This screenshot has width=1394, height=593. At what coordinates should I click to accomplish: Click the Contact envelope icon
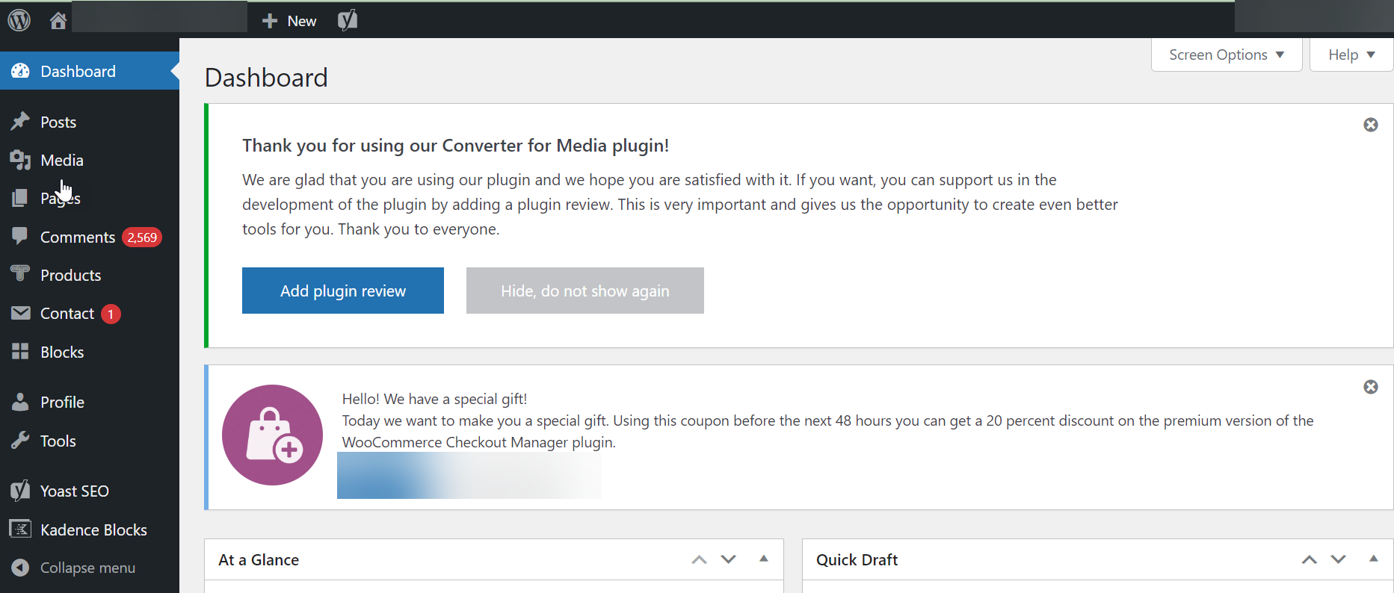point(20,313)
